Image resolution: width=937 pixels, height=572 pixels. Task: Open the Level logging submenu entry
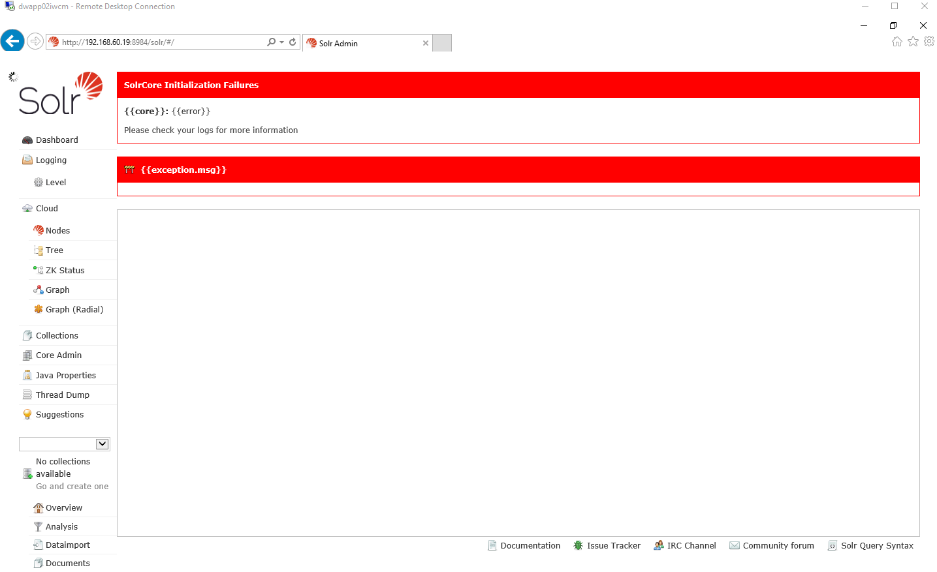pyautogui.click(x=56, y=183)
